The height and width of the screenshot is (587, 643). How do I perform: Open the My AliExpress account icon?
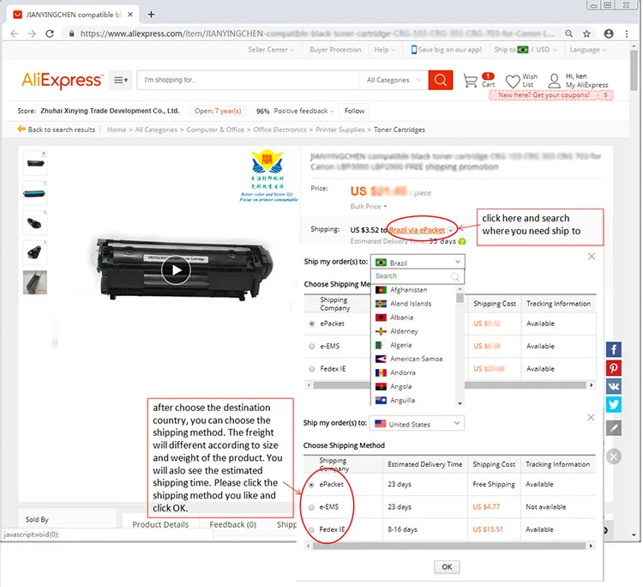555,81
